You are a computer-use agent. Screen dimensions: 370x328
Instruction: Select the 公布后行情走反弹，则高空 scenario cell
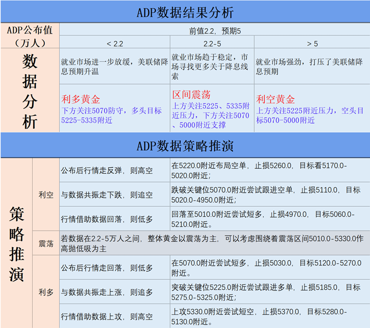(x=114, y=170)
